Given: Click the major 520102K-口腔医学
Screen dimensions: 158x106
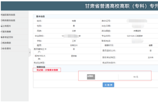Looking at the screenshot, I should [x=135, y=36].
